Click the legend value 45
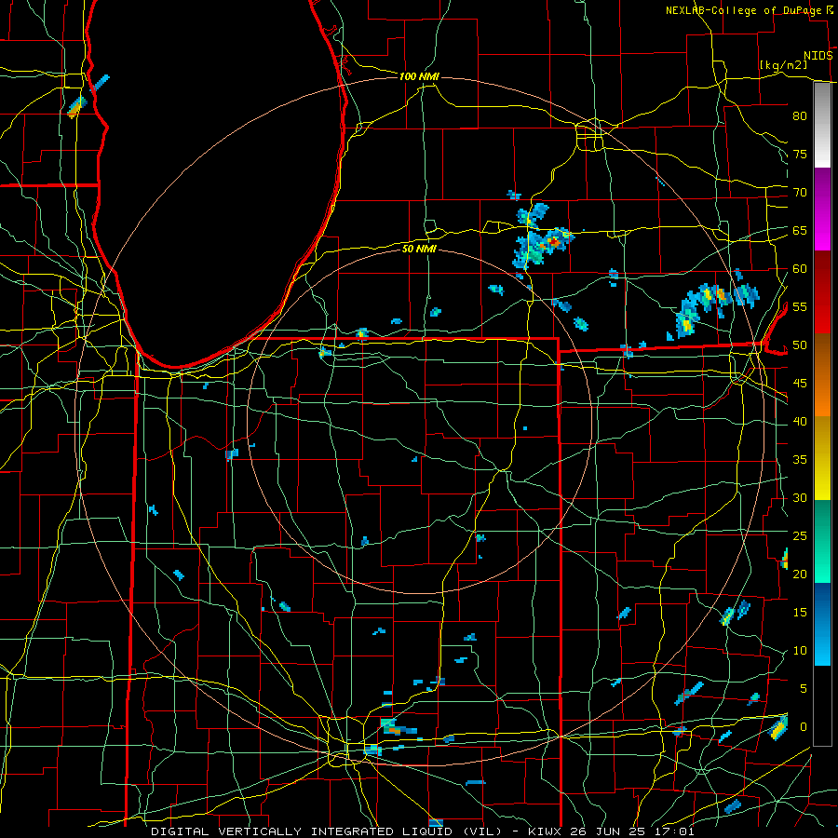The image size is (838, 838). [800, 384]
